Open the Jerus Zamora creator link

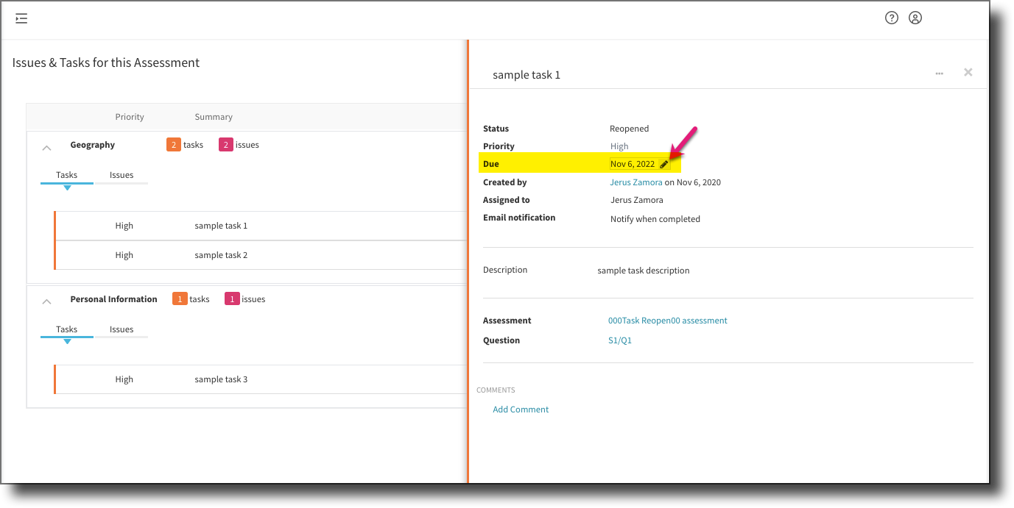[635, 182]
